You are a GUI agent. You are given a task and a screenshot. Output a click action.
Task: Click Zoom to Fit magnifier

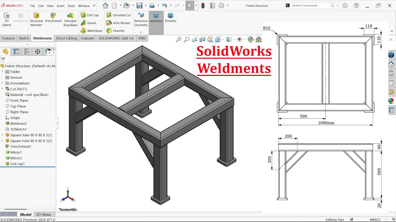point(179,39)
